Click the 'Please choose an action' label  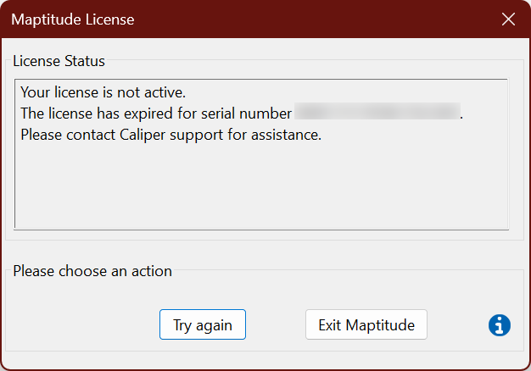[x=92, y=271]
